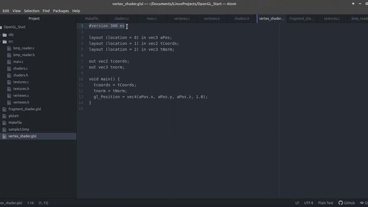Click the fragment_shader.glsl file icon
This screenshot has height=207, width=368.
coord(5,109)
